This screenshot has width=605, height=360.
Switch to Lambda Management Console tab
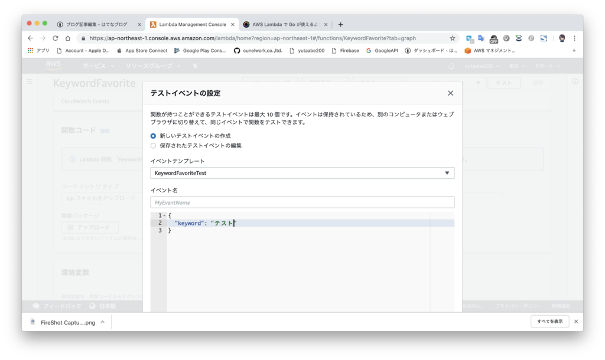[x=192, y=24]
